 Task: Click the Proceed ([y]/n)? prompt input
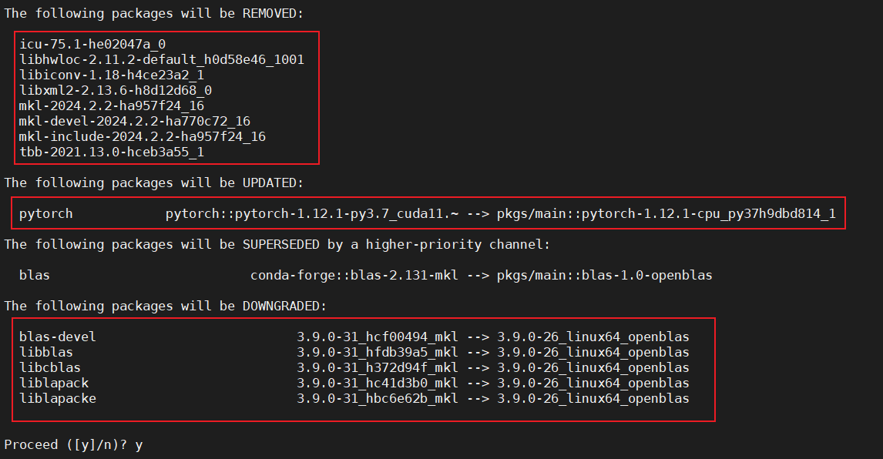[139, 445]
